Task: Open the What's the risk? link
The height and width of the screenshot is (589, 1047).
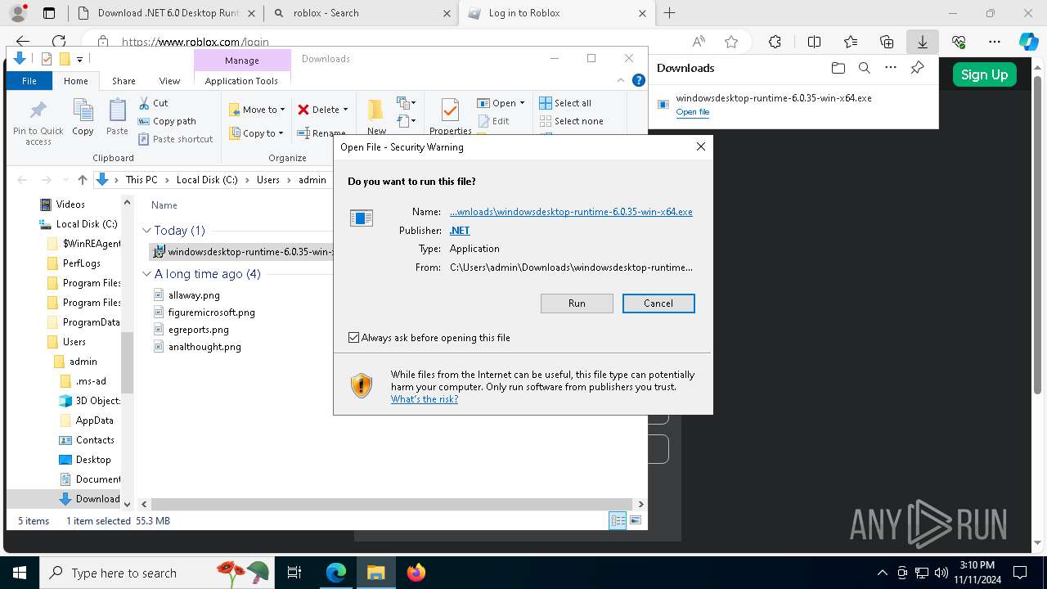Action: 424,399
